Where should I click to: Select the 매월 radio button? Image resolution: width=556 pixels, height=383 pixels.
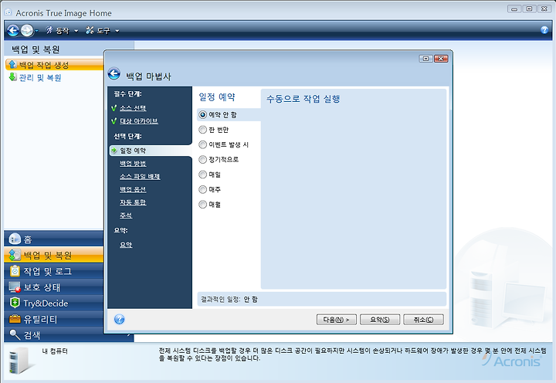coord(202,205)
